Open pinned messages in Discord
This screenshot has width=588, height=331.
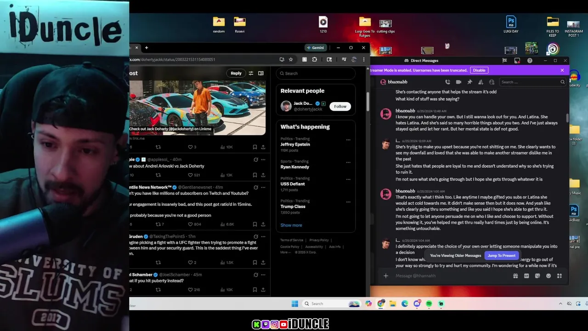pyautogui.click(x=469, y=82)
